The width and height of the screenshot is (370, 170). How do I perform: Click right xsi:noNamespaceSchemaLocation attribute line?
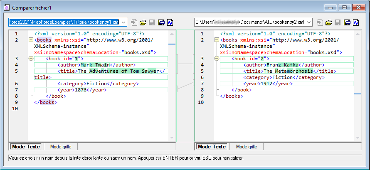click(x=281, y=52)
